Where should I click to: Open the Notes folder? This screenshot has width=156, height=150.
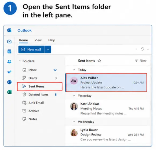click(x=39, y=119)
